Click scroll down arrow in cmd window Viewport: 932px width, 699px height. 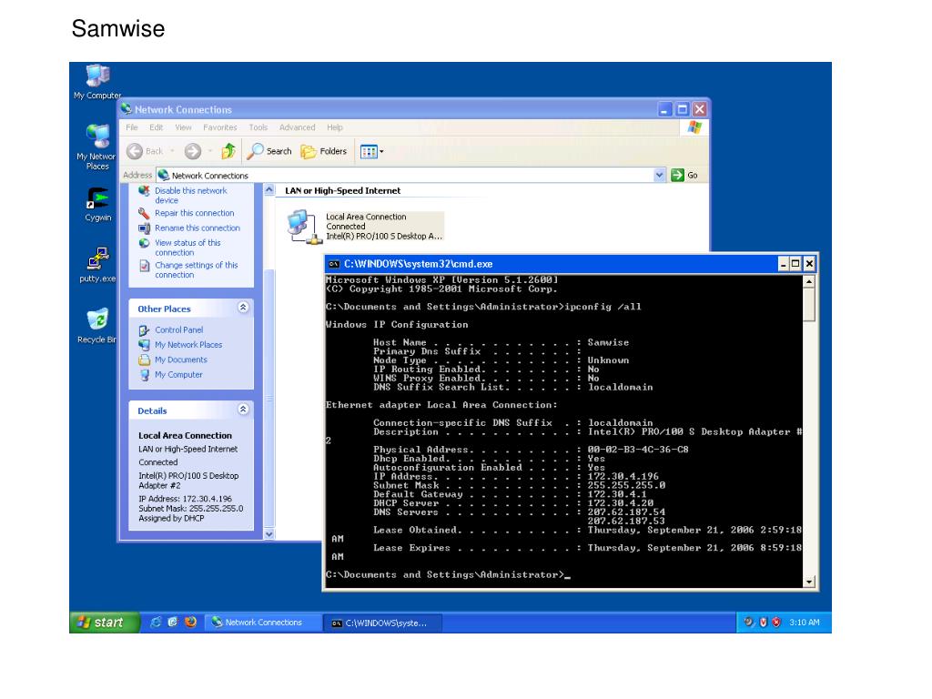pyautogui.click(x=808, y=582)
